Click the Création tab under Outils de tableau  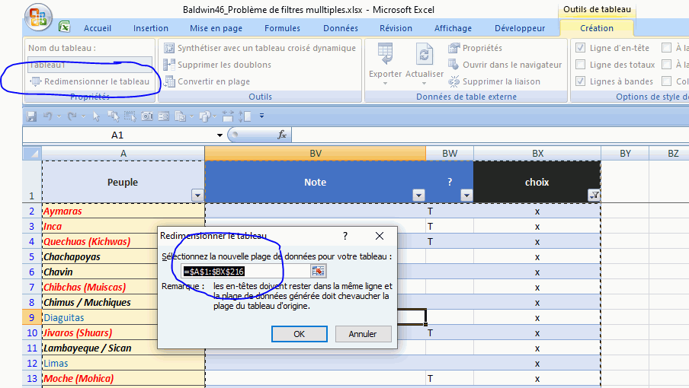coord(597,28)
